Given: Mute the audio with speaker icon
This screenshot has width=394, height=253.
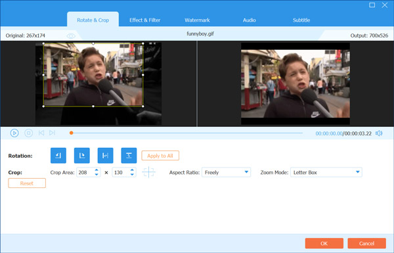Looking at the screenshot, I should tap(379, 133).
